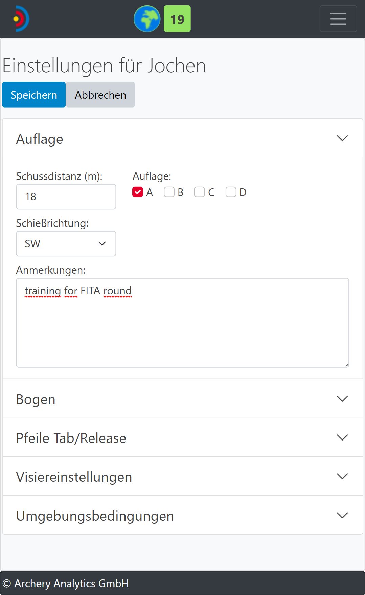Click the Speichern button
The width and height of the screenshot is (365, 595).
[x=34, y=95]
